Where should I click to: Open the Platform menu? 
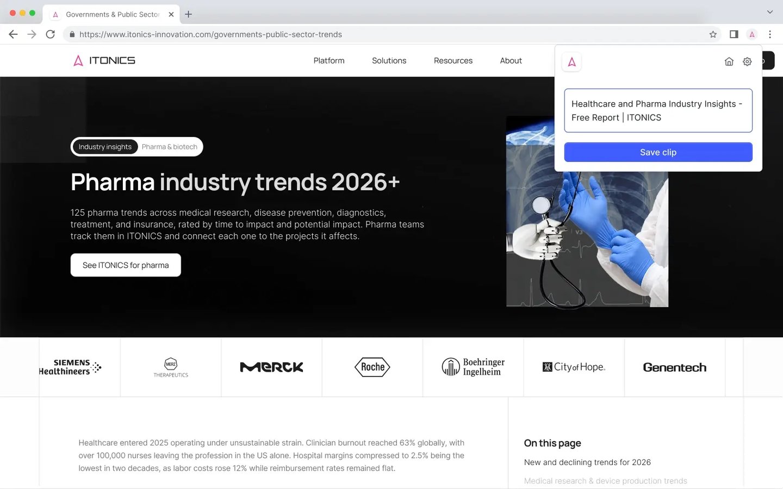[x=329, y=60]
